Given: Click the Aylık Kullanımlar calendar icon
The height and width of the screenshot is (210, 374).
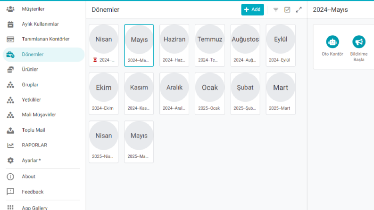Looking at the screenshot, I should tap(10, 24).
